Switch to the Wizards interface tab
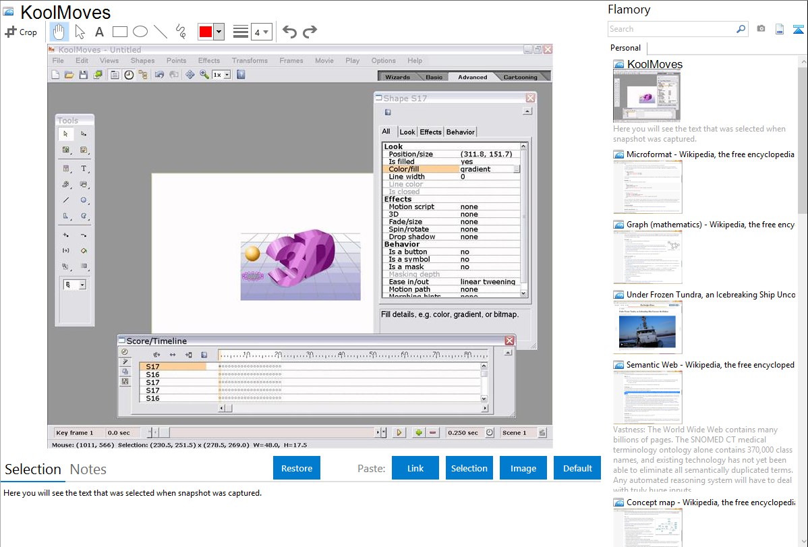Screen dimensions: 808x547 (398, 77)
